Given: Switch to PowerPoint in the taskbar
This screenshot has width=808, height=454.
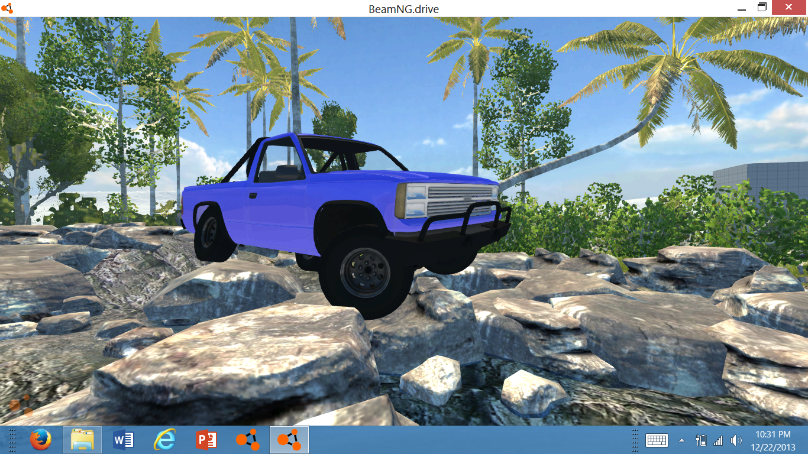Looking at the screenshot, I should tap(206, 440).
